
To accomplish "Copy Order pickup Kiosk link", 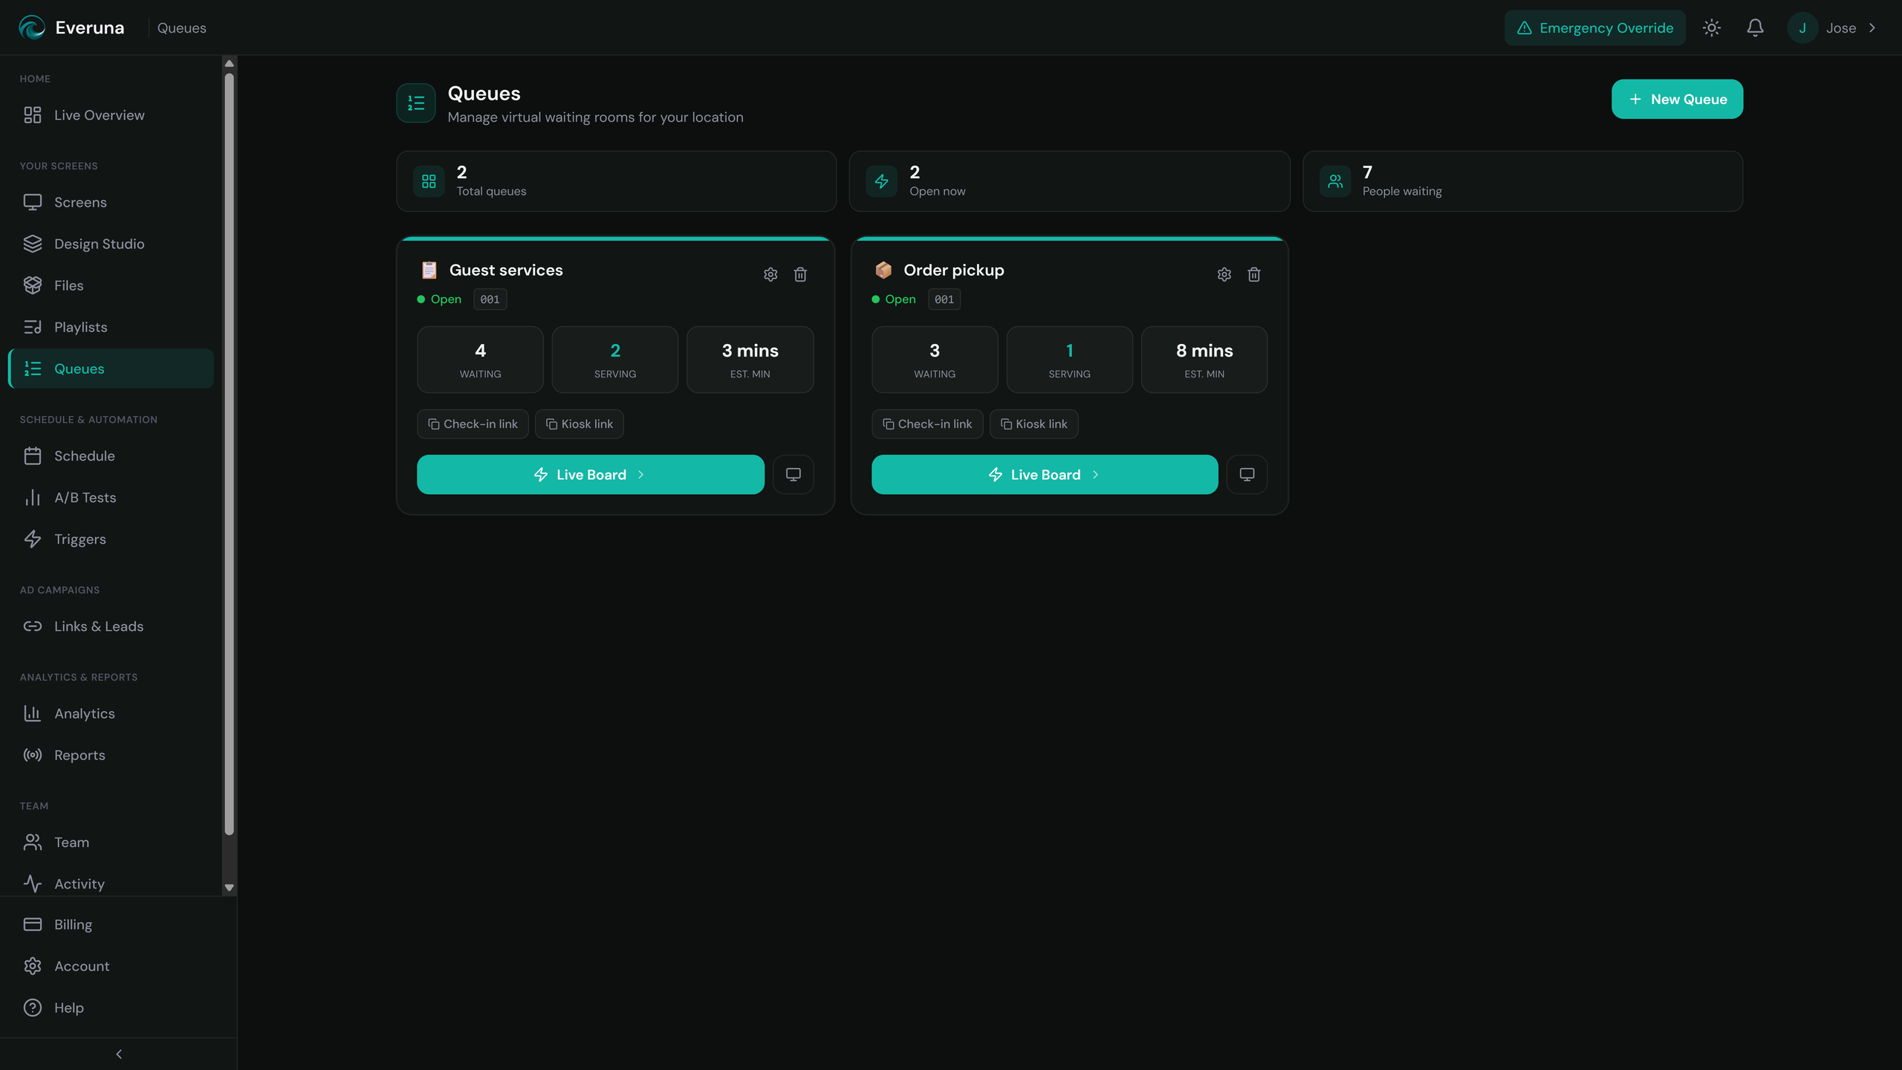I will click(x=1033, y=424).
